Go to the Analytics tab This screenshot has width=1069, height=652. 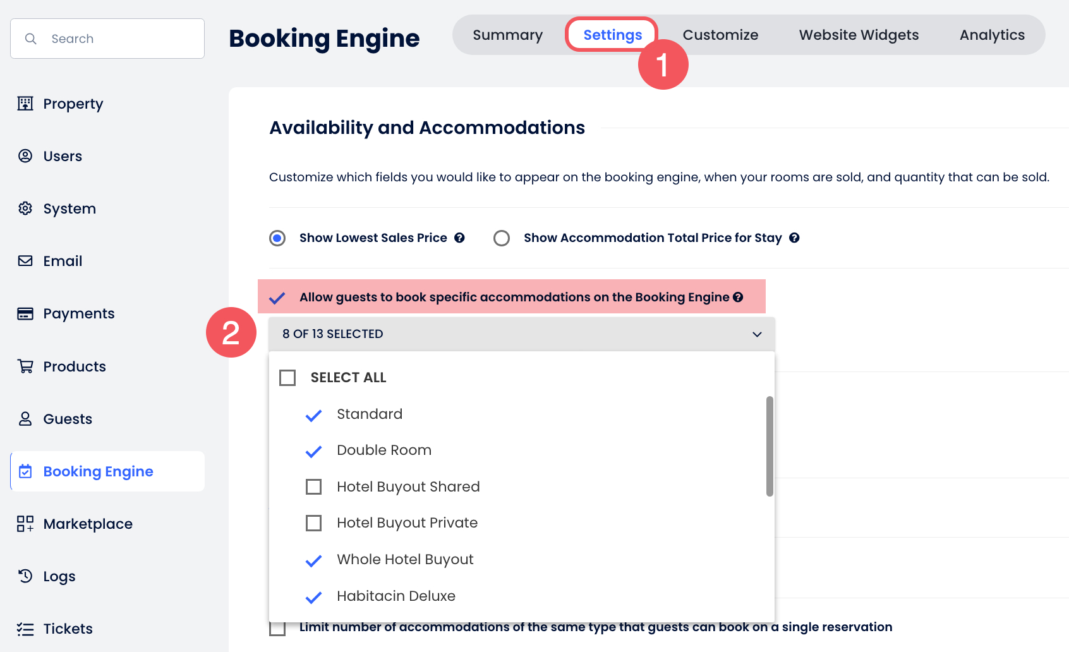tap(992, 35)
